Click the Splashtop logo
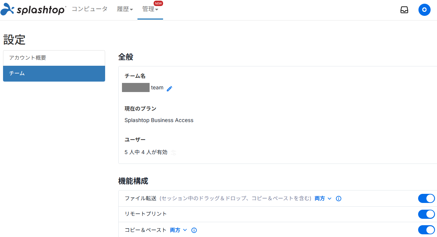 coord(33,10)
